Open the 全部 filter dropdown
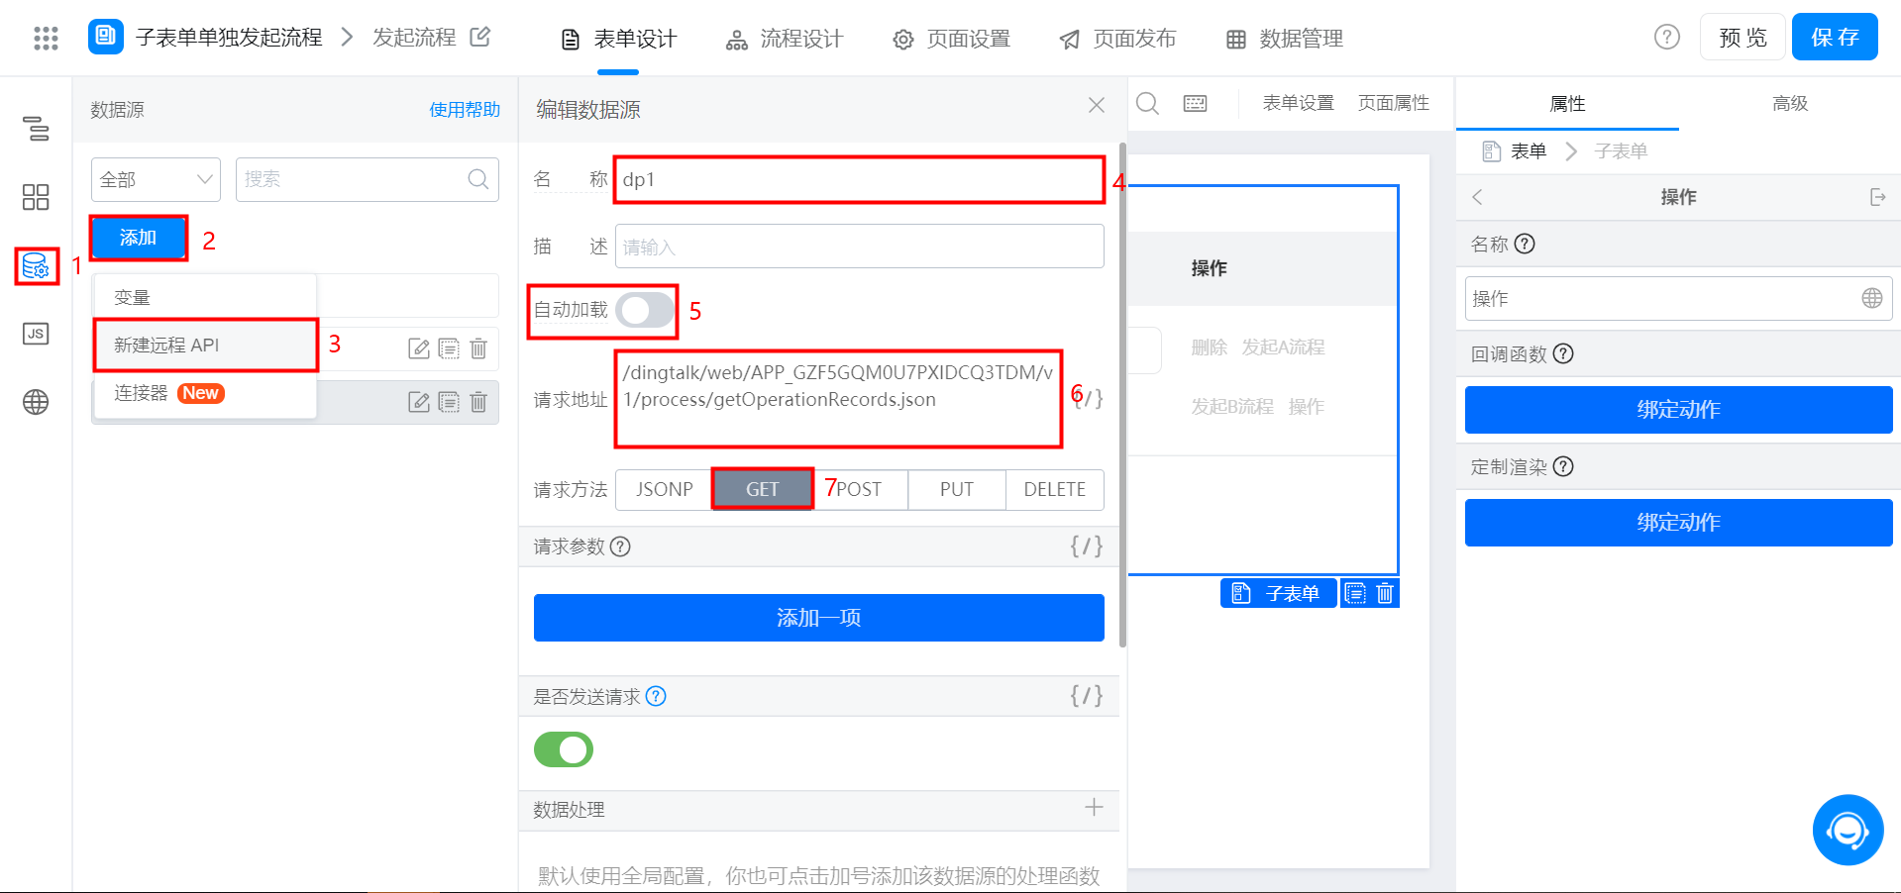1901x893 pixels. (x=156, y=179)
